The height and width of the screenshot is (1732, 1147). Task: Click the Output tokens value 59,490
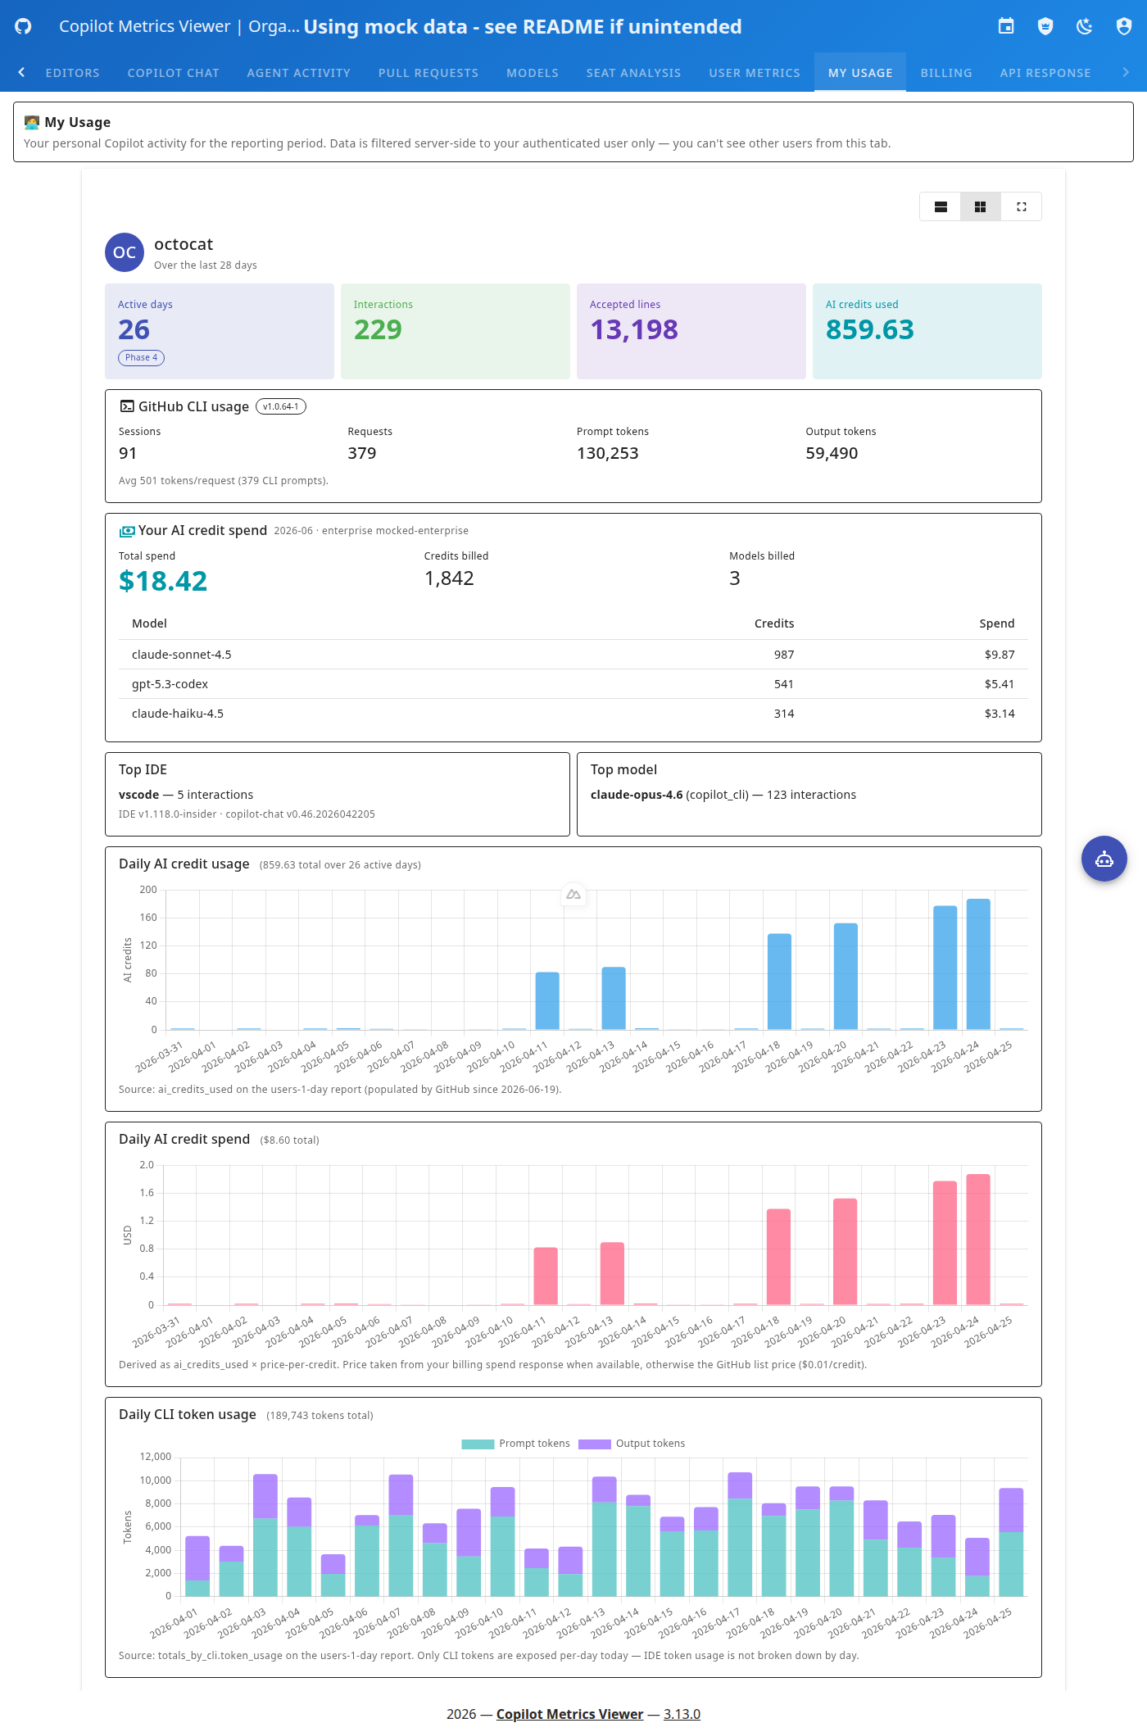pyautogui.click(x=832, y=453)
